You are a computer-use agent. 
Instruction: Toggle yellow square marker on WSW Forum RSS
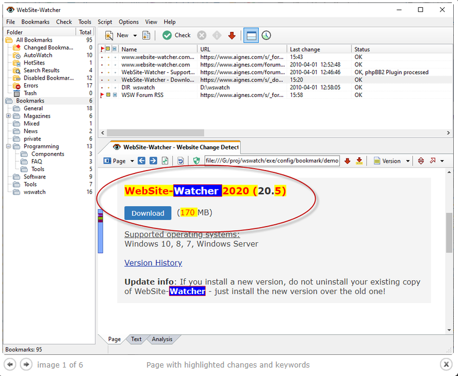coord(108,95)
